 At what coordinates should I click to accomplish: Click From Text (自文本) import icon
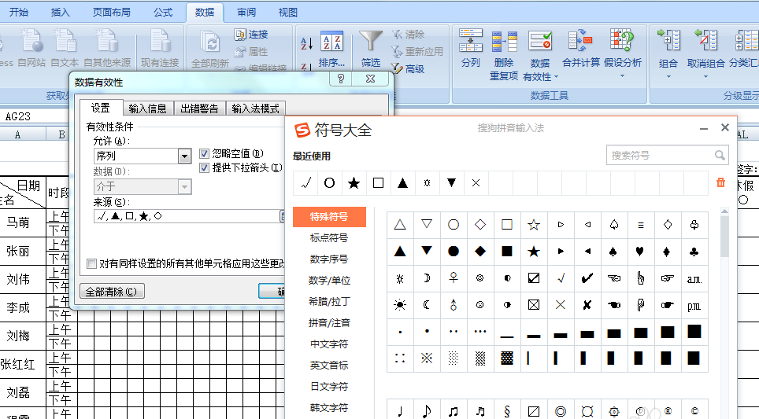point(65,41)
